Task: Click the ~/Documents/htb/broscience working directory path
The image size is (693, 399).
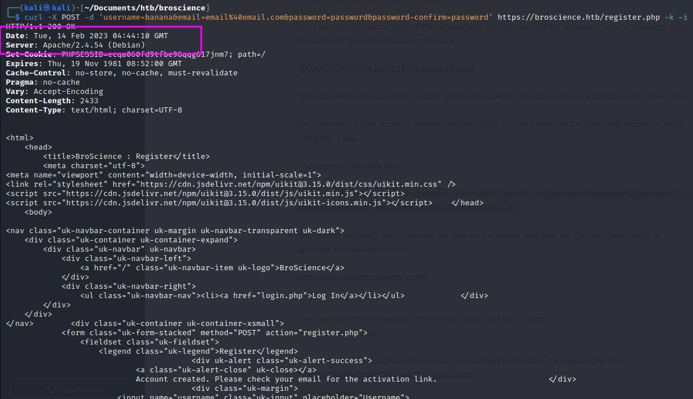Action: point(145,8)
